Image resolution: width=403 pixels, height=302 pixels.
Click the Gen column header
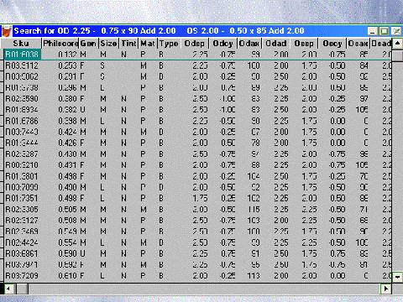click(89, 44)
